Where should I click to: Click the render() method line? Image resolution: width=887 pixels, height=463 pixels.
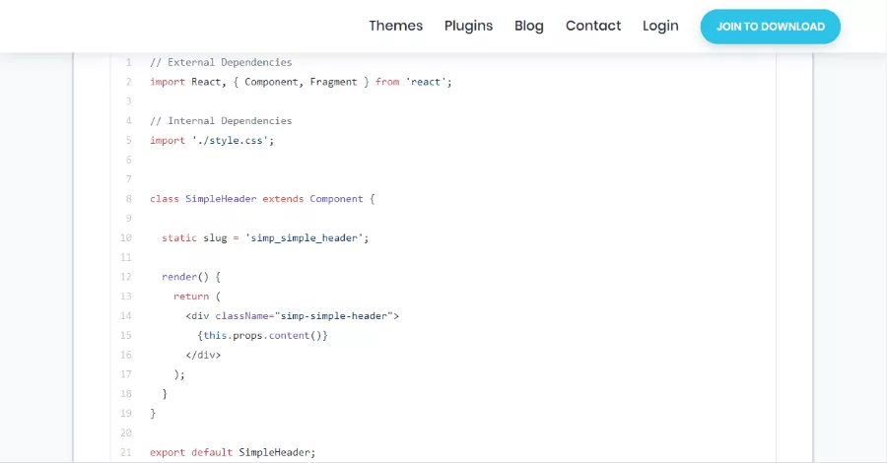pyautogui.click(x=191, y=277)
